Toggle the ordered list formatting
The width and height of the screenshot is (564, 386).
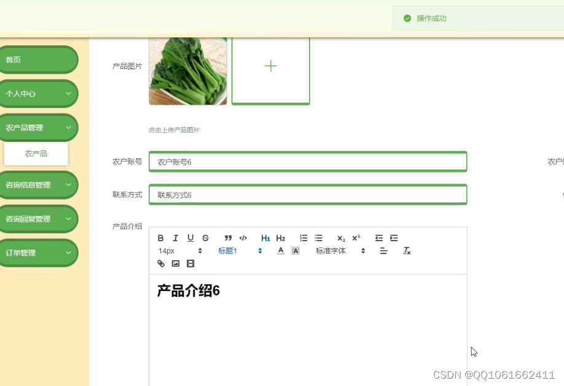pyautogui.click(x=303, y=238)
